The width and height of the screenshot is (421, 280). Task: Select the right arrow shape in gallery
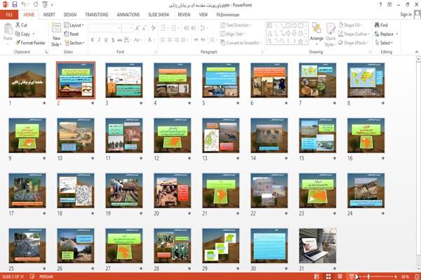coord(288,33)
